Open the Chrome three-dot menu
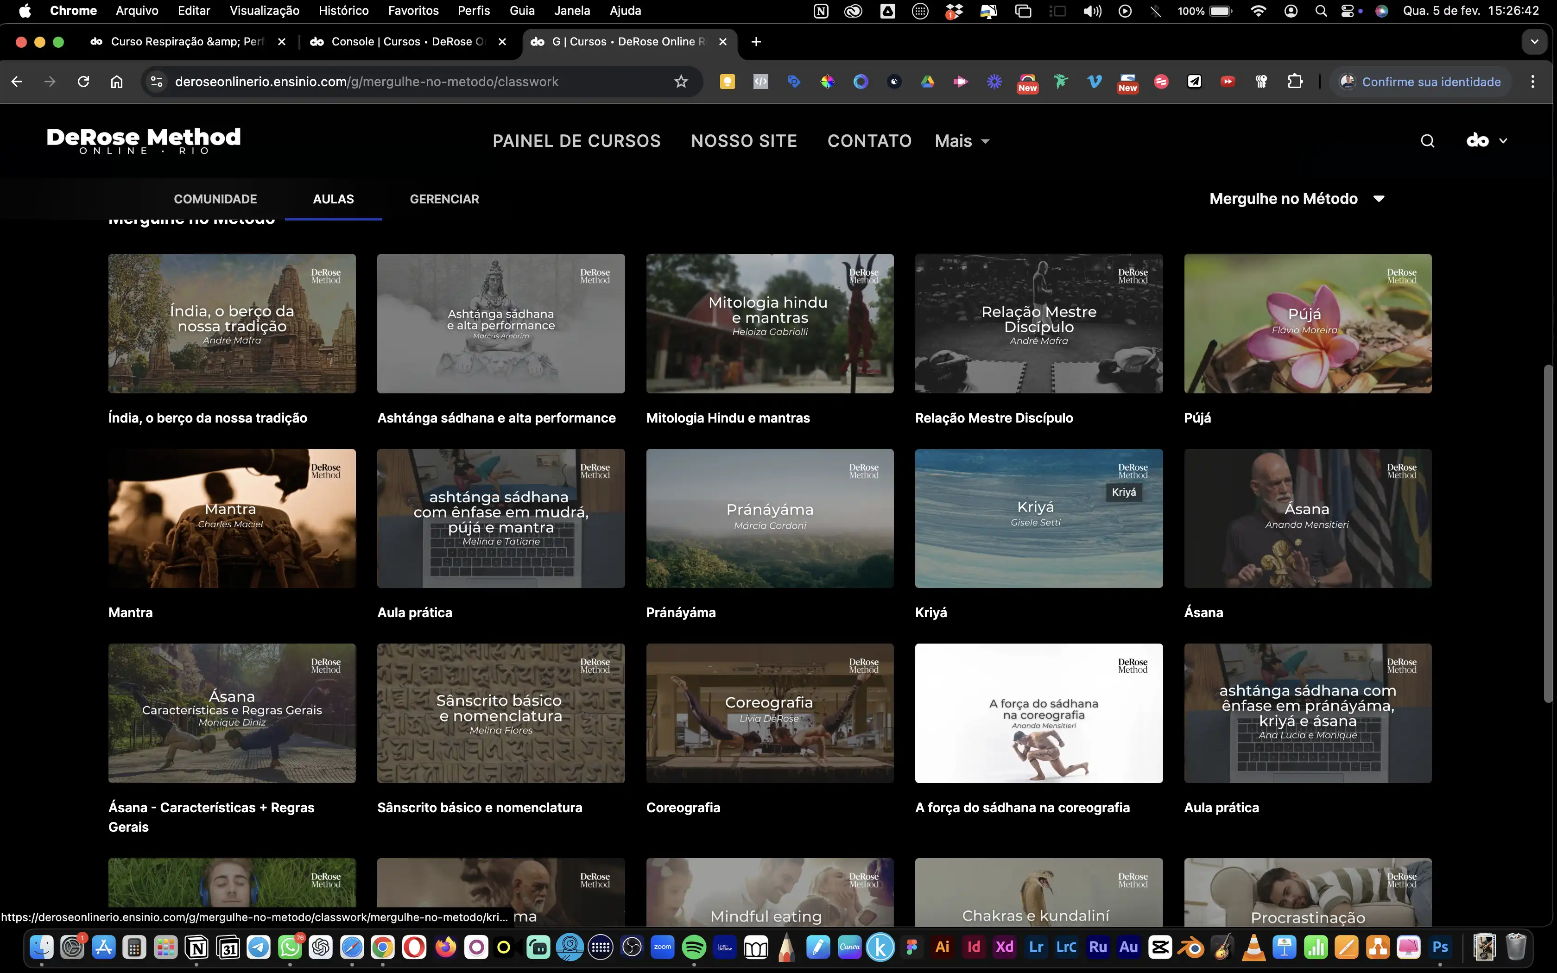Screen dimensions: 1557x973 [x=1532, y=82]
